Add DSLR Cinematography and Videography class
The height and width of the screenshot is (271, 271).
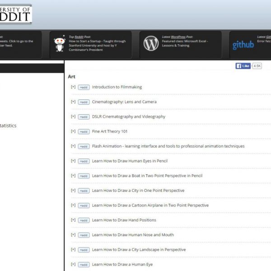(x=84, y=117)
